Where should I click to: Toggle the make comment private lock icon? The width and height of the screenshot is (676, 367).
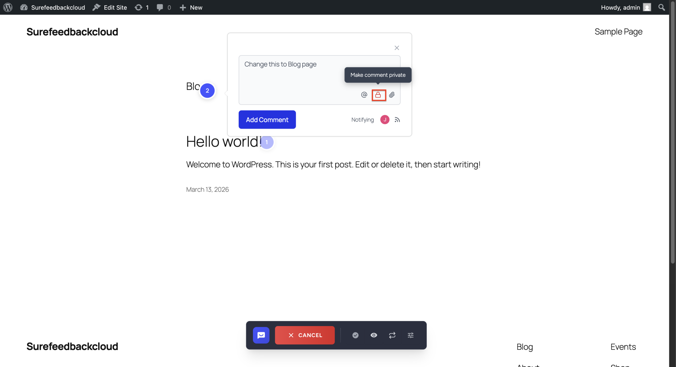pyautogui.click(x=378, y=95)
